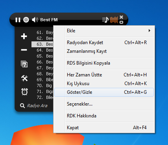
Task: Select station number 61 in list
Action: (42, 32)
